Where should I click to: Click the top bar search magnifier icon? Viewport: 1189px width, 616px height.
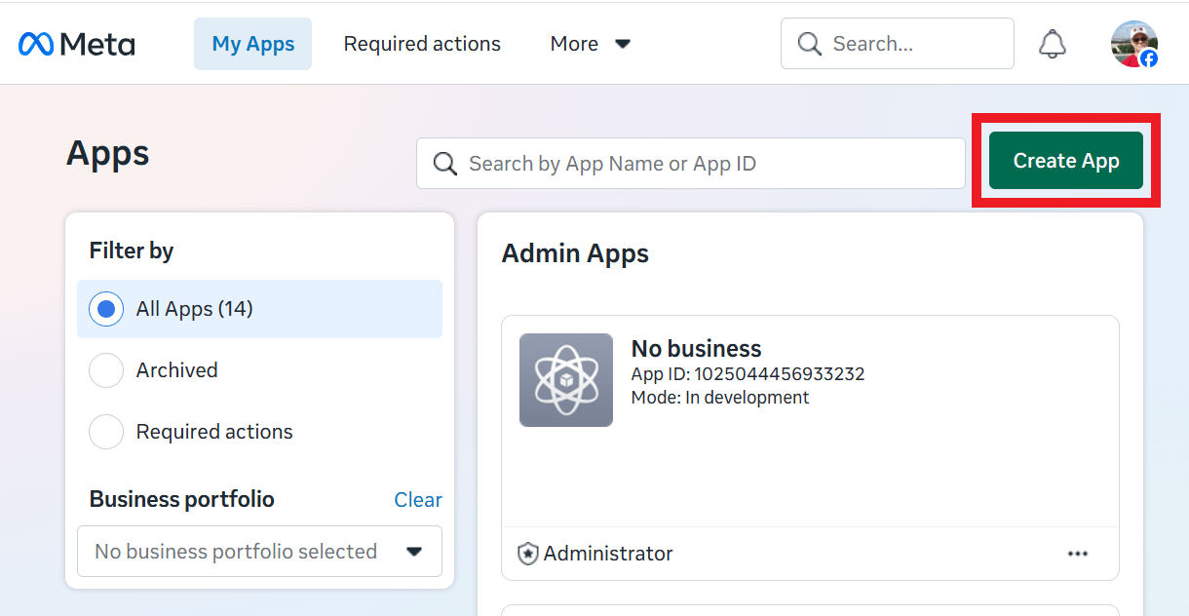point(809,44)
